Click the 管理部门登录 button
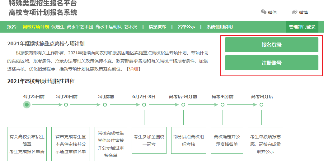 click(x=302, y=27)
